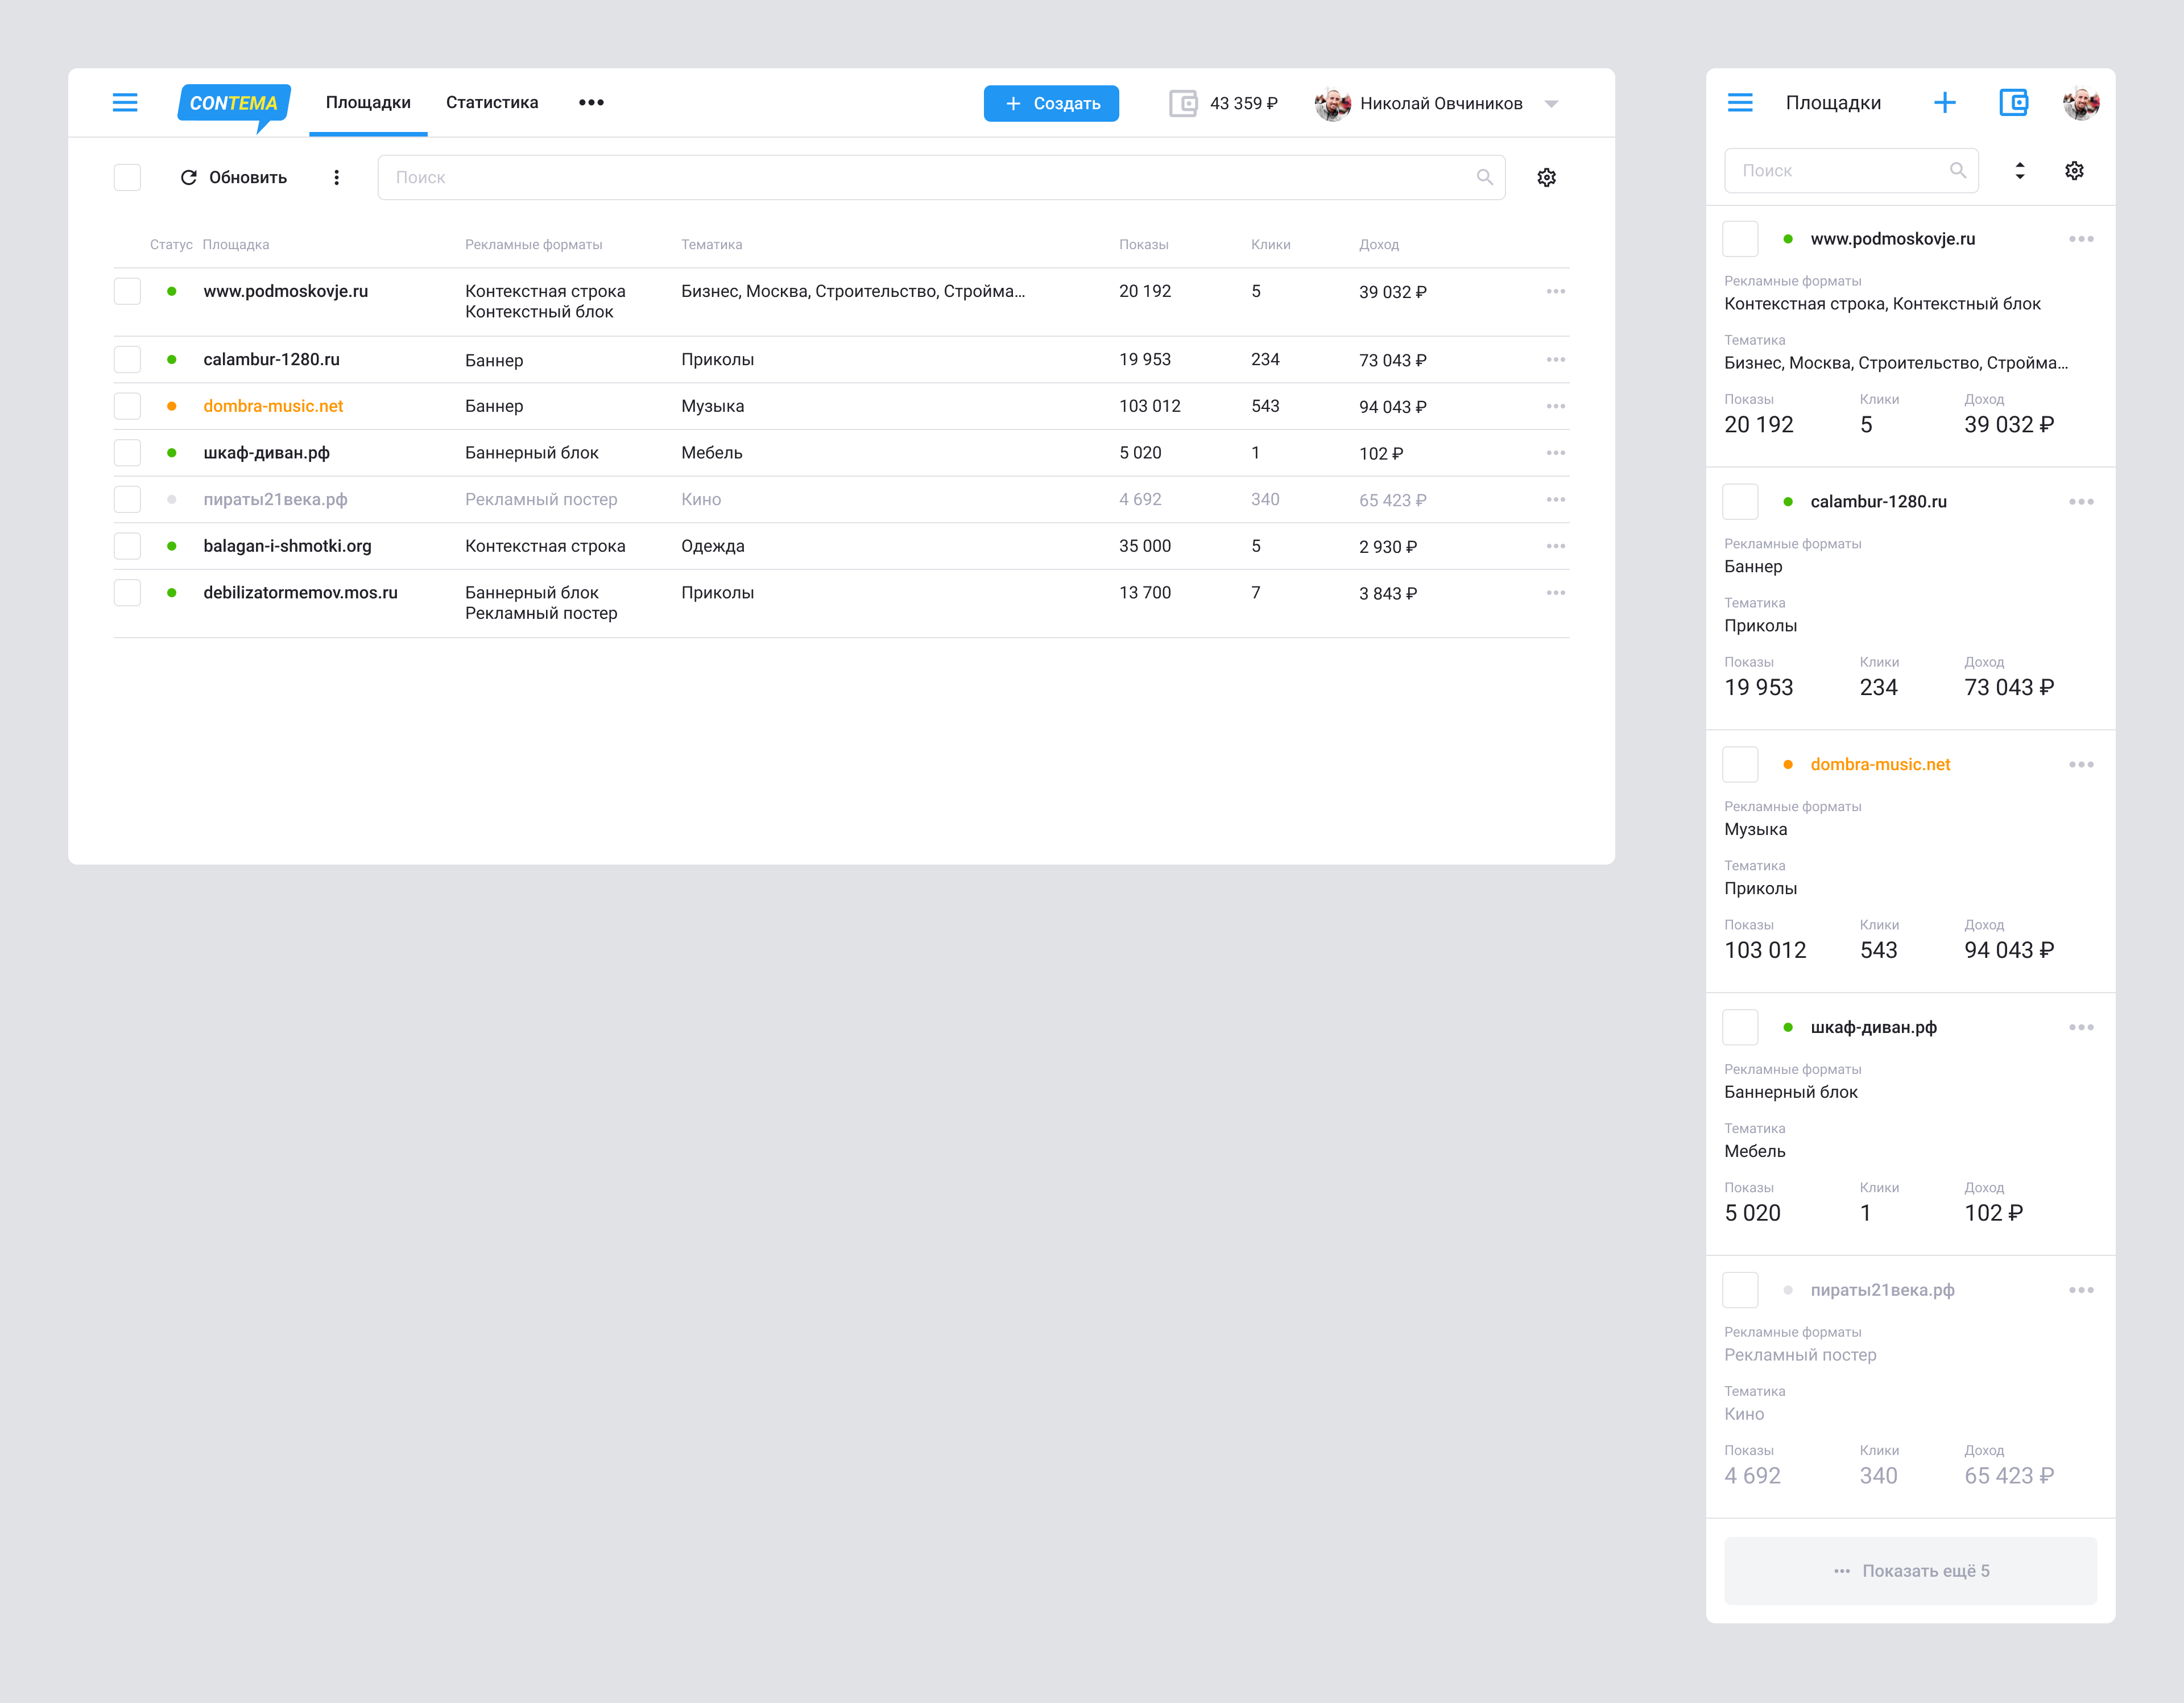
Task: Click Показать ещё 5 button
Action: pyautogui.click(x=1910, y=1571)
